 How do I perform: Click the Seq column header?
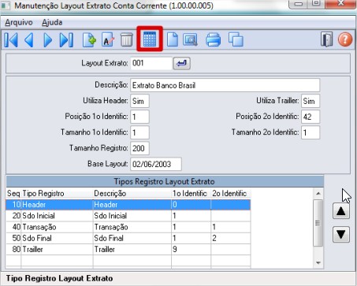pos(13,194)
